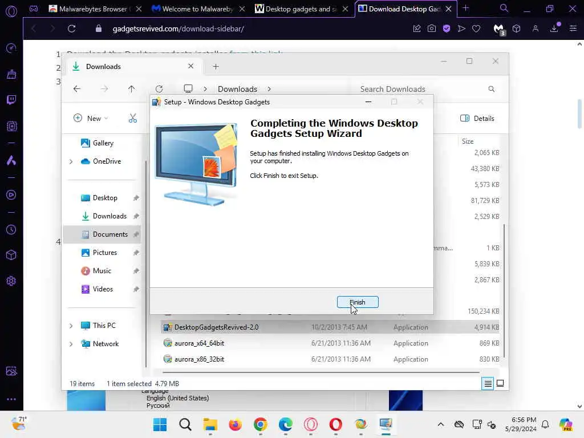Show hidden system tray icons
Image resolution: width=584 pixels, height=438 pixels.
(441, 424)
